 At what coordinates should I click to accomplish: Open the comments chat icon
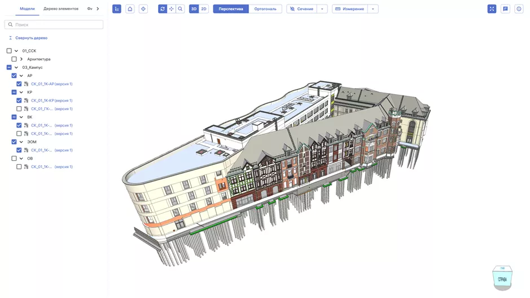click(x=505, y=9)
